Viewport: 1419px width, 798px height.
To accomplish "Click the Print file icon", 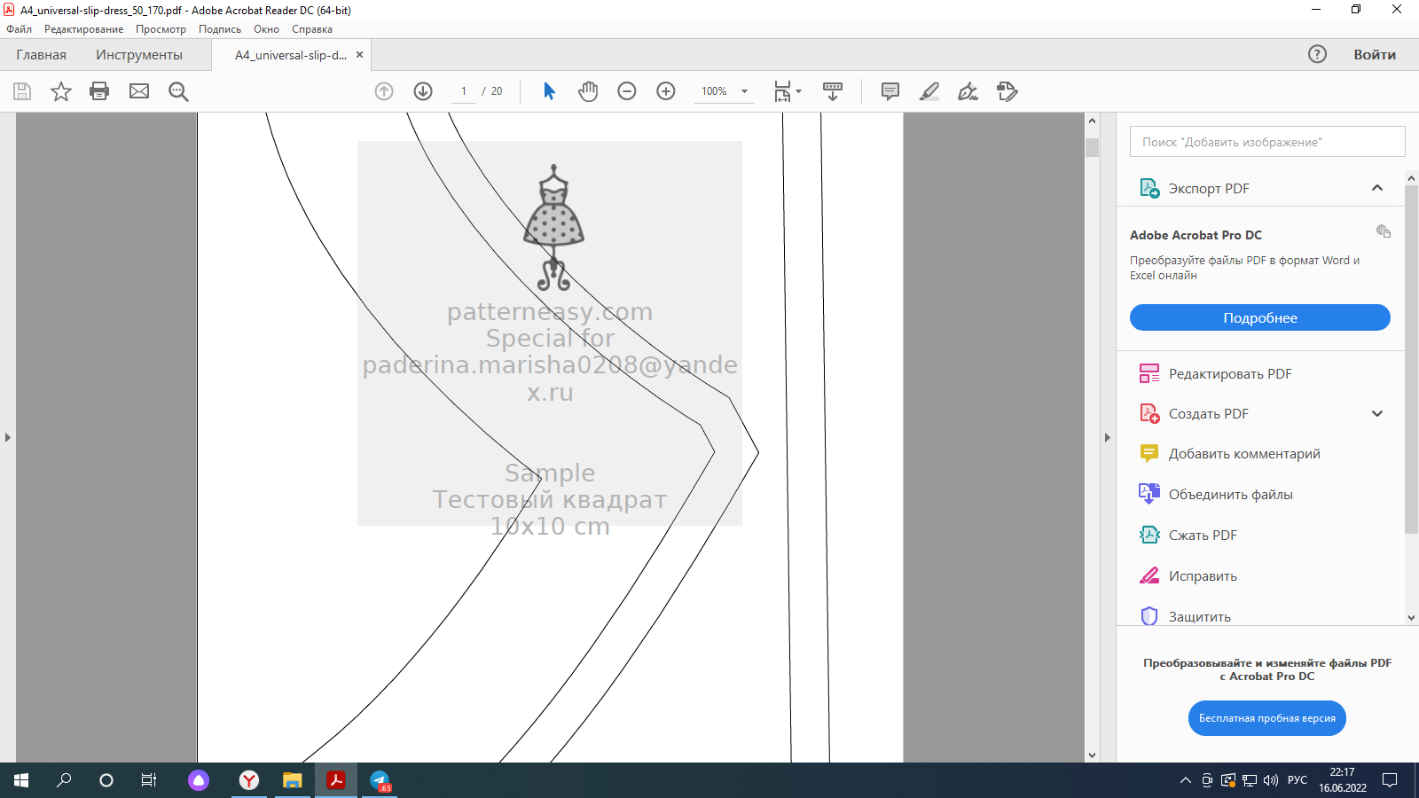I will click(99, 91).
